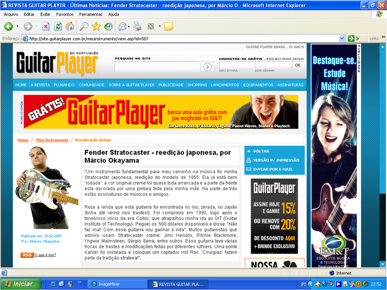
Task: Open the Back button history dropdown
Action: pyautogui.click(x=17, y=26)
